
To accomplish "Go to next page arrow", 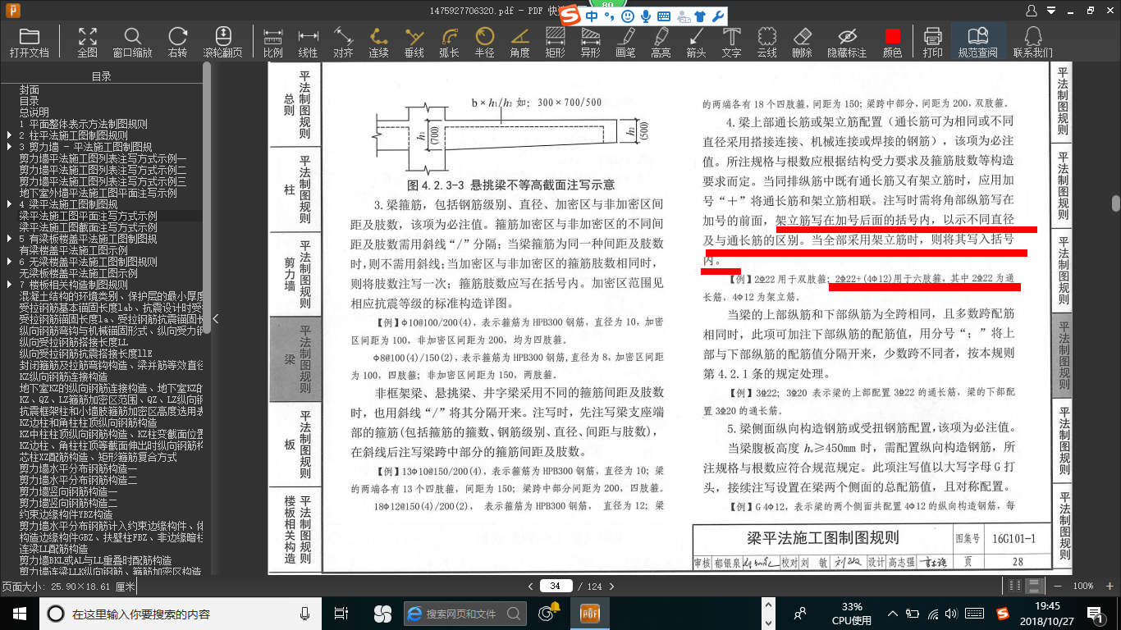I will 613,586.
